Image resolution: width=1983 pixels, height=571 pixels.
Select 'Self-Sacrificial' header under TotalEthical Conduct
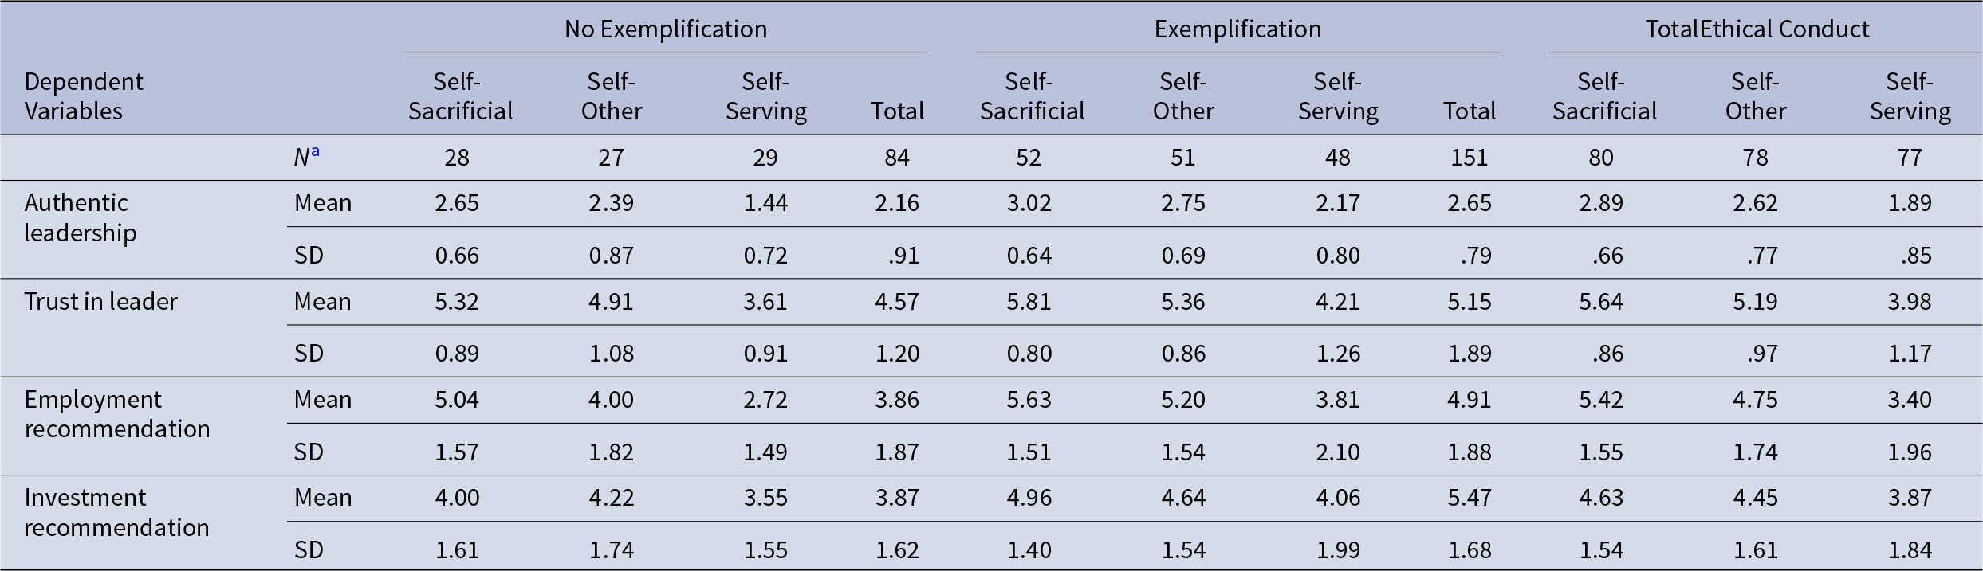(1603, 96)
